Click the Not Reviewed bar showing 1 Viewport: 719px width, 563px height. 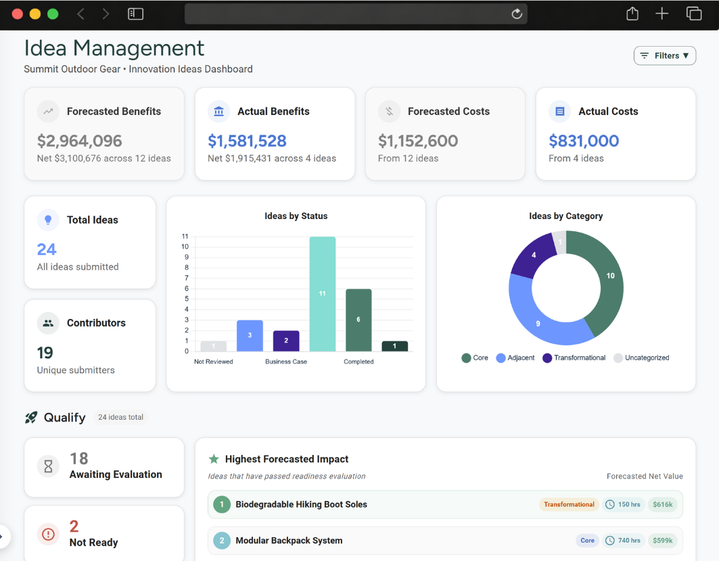point(213,346)
